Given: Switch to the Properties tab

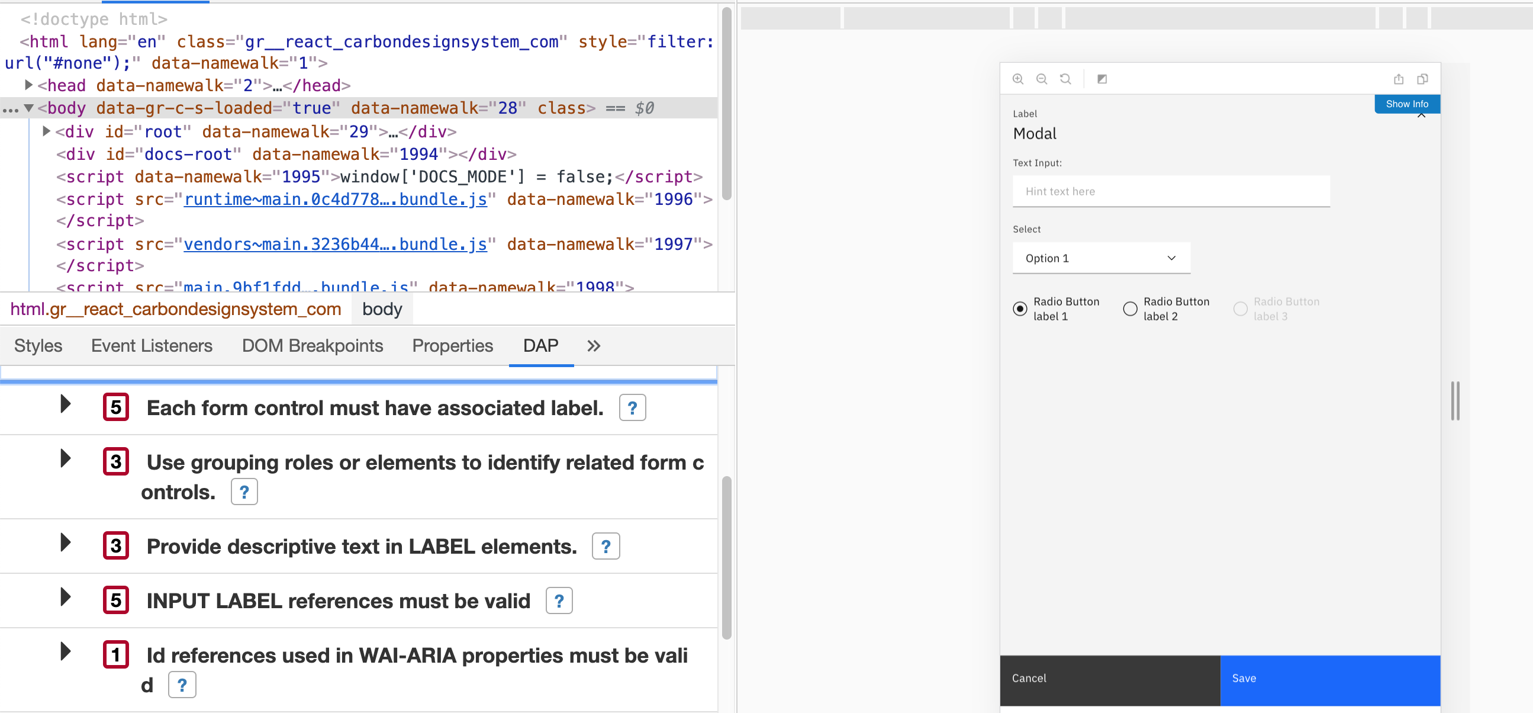Looking at the screenshot, I should click(x=452, y=345).
